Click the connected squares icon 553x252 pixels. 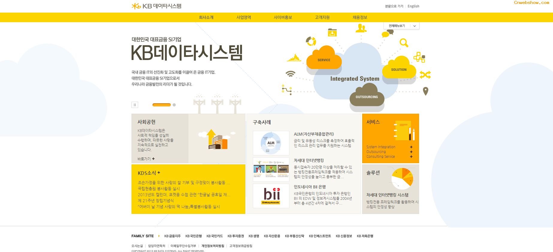pyautogui.click(x=419, y=57)
